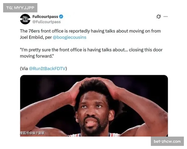This screenshot has height=149, width=187.
Task: Open the @RunItBackFDTV mention link
Action: (47, 69)
